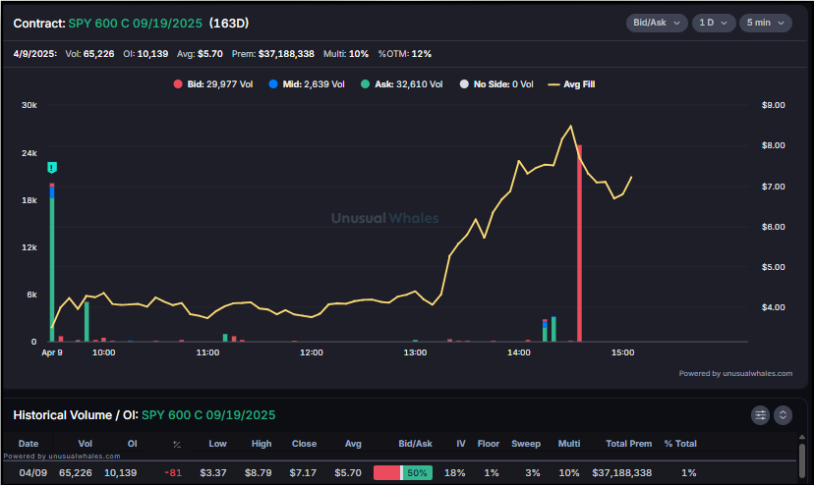The width and height of the screenshot is (814, 485).
Task: Click the $37,188,338 total premium cell
Action: tap(622, 472)
